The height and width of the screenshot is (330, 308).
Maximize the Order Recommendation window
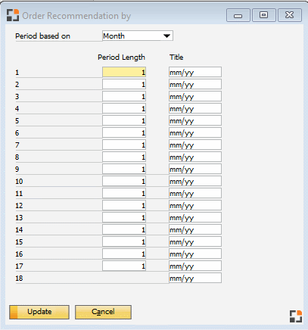pyautogui.click(x=264, y=15)
